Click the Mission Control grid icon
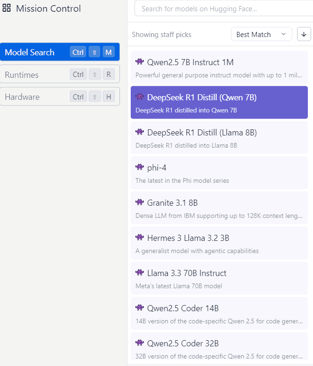Screen dimensions: 313x366 [7, 8]
